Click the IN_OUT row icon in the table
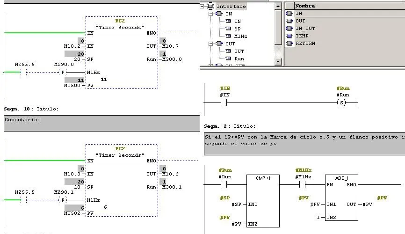The width and height of the screenshot is (405, 234). 289,29
